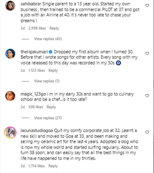The width and height of the screenshot is (154, 173).
Task: View 1,123 likes on therajakumari's comment
Action: [36, 71]
